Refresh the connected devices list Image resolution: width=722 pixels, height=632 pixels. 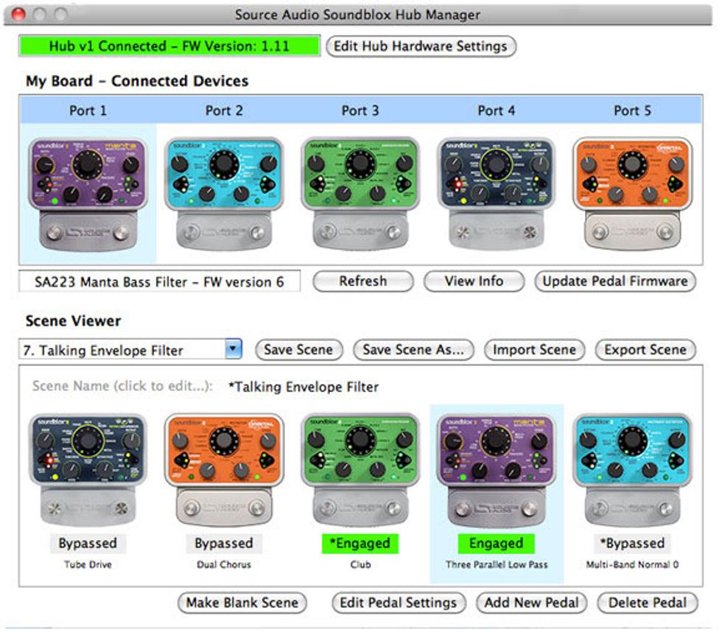click(x=363, y=281)
